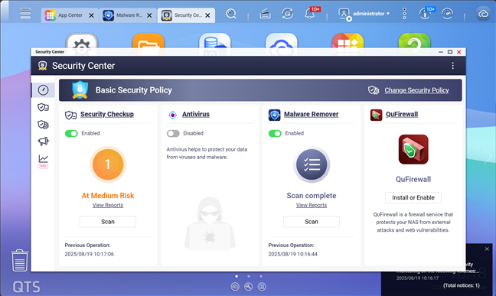
Task: Disable the Security Checkup toggle
Action: coord(71,133)
